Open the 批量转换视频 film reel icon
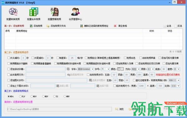This screenshot has height=118, width=187. 13,12
